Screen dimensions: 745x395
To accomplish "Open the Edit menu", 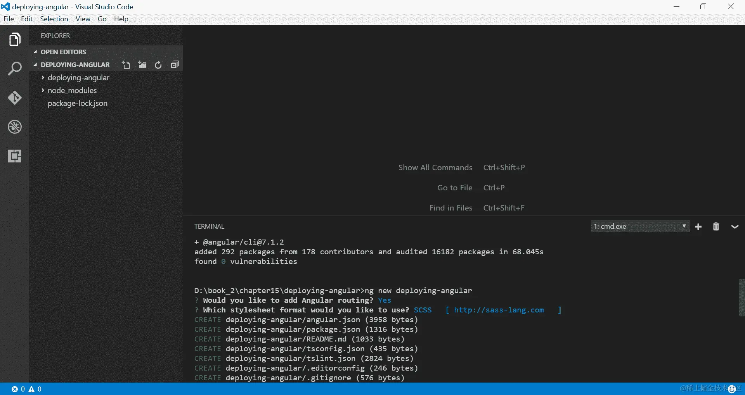I will [x=27, y=19].
